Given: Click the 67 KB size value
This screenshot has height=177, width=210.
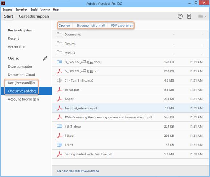Looking at the screenshot, I should (x=170, y=145).
